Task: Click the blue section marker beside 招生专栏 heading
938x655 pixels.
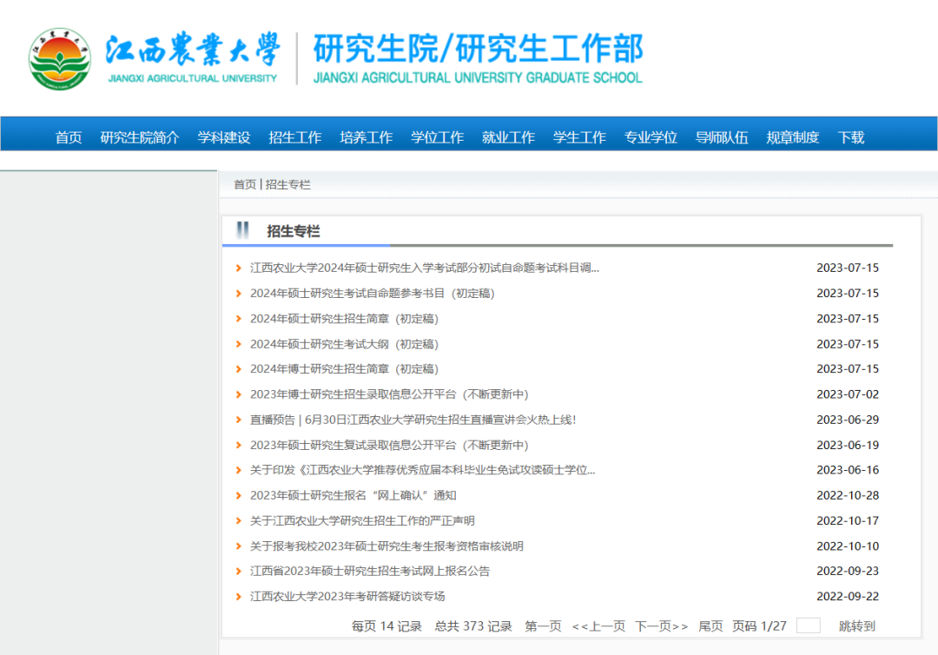Action: pyautogui.click(x=241, y=230)
